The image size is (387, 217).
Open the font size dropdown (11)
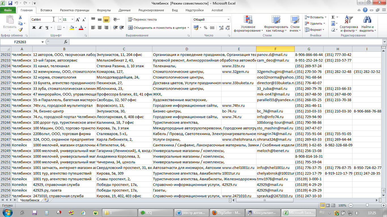[x=72, y=19]
